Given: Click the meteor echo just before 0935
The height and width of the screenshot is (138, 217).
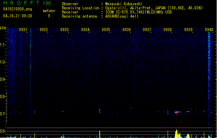Looking at the screenshot, I should click(x=100, y=111).
